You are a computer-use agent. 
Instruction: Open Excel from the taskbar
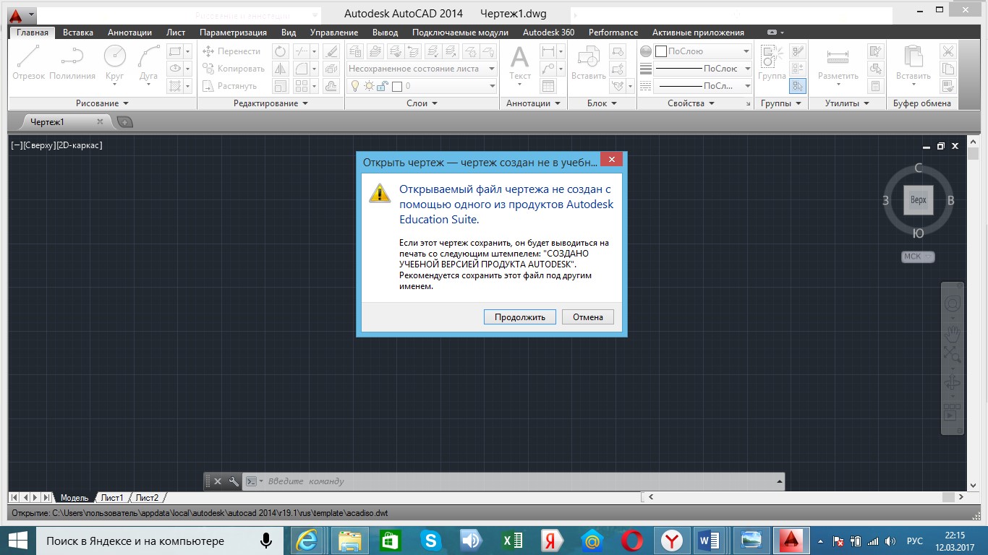513,540
